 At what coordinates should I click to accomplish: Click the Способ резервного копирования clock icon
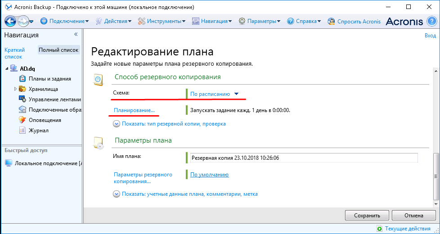pos(98,80)
